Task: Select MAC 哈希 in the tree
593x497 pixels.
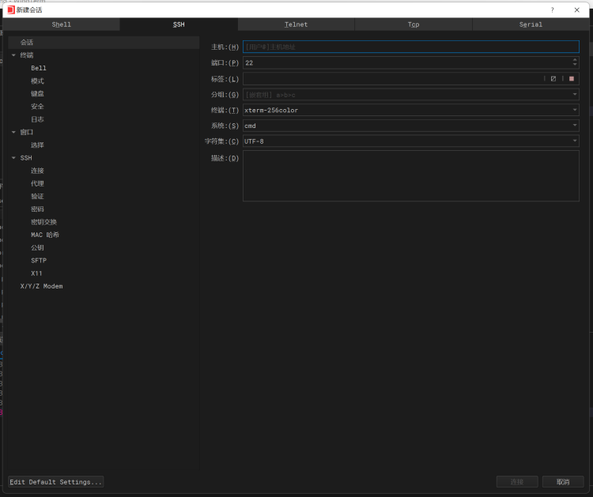Action: click(45, 235)
